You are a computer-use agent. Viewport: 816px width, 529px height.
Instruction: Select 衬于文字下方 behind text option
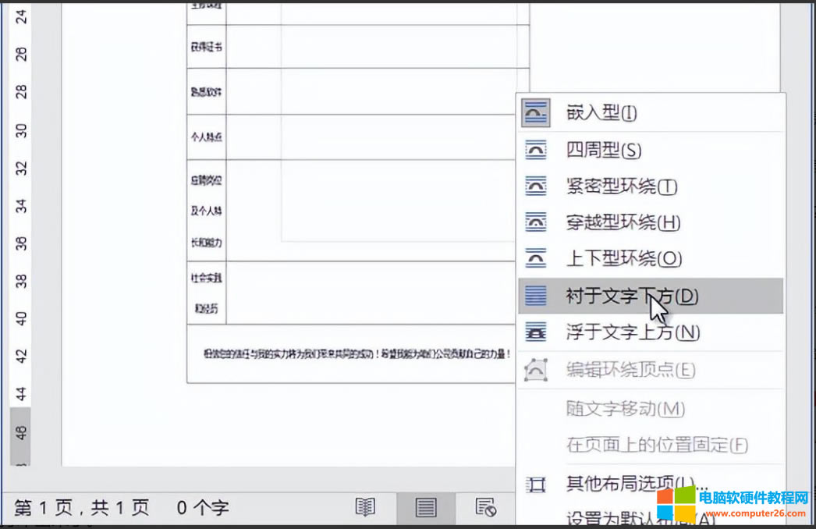click(x=632, y=296)
